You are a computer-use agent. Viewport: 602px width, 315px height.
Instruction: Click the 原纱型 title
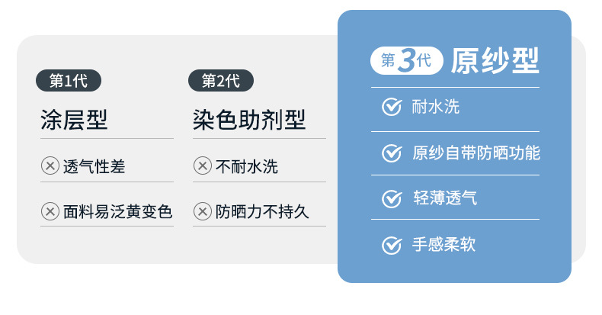click(x=495, y=60)
